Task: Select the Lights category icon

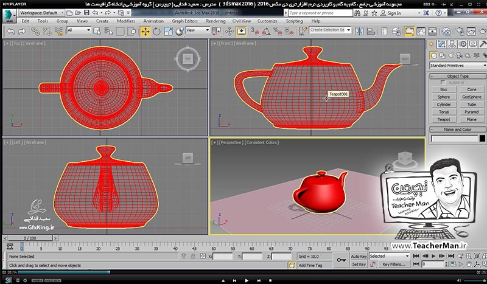Action: [x=450, y=55]
